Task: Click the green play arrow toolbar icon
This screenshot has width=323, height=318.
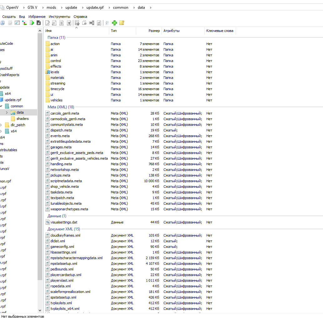Action: tap(32, 23)
